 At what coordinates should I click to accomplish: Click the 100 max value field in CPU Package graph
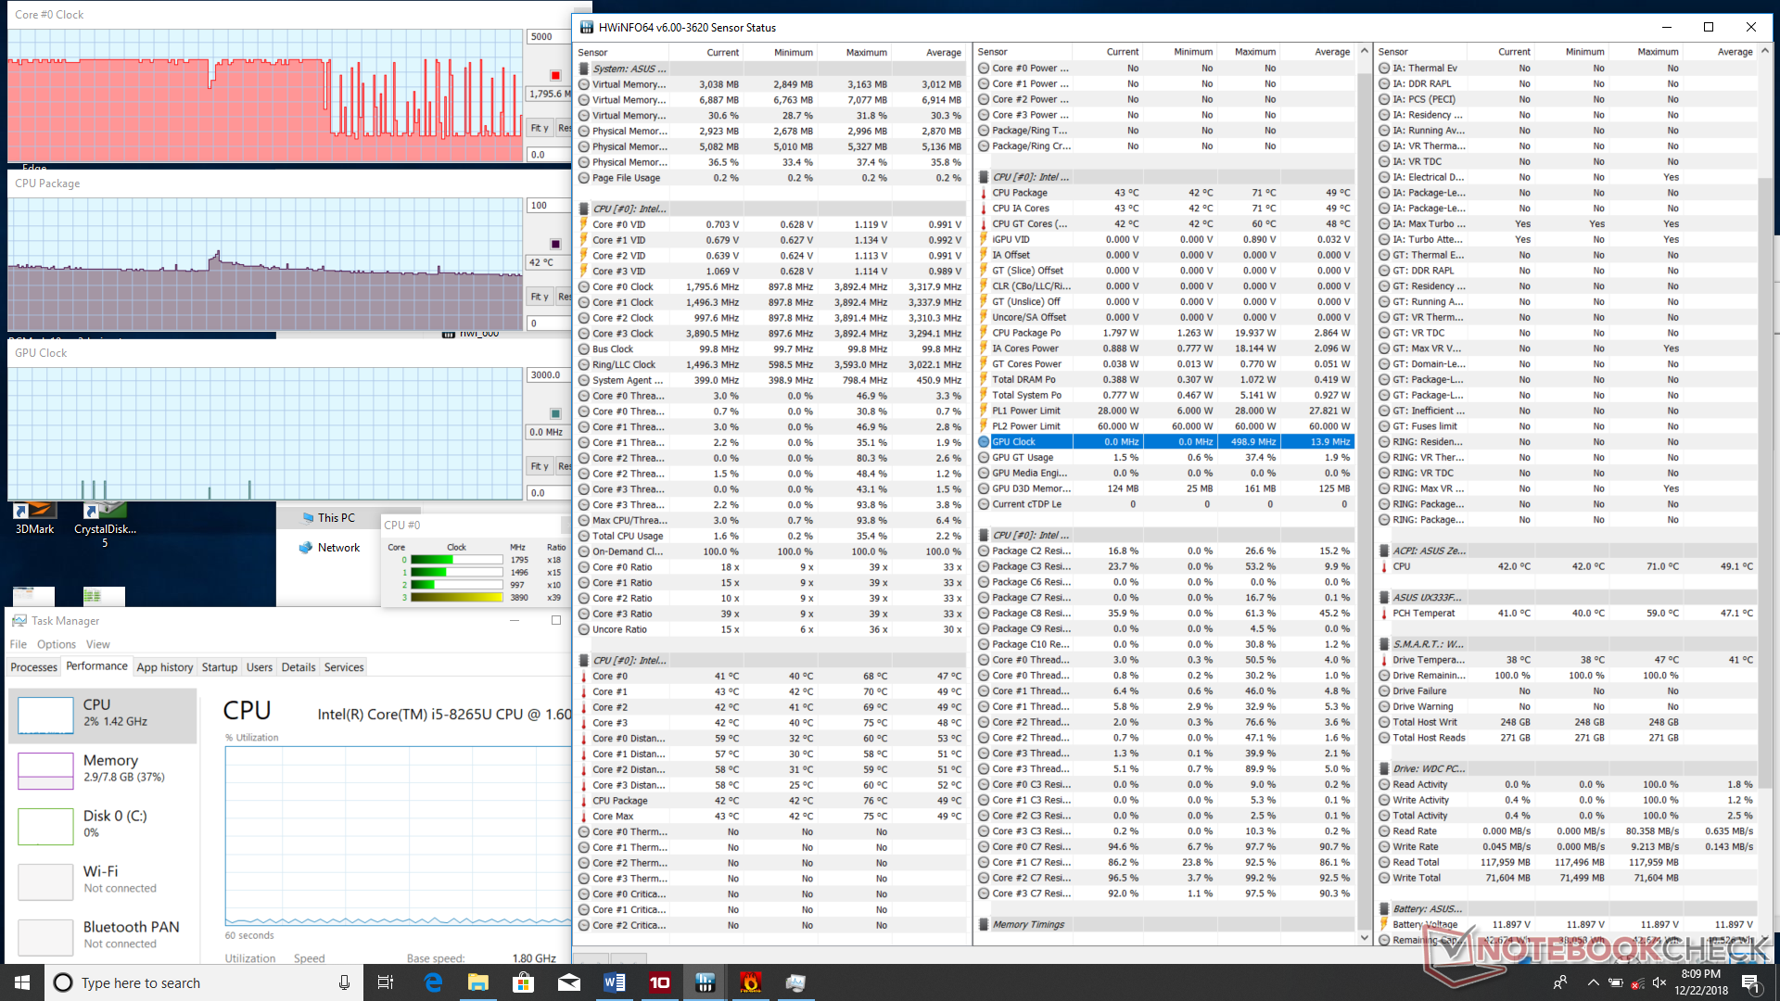click(549, 206)
